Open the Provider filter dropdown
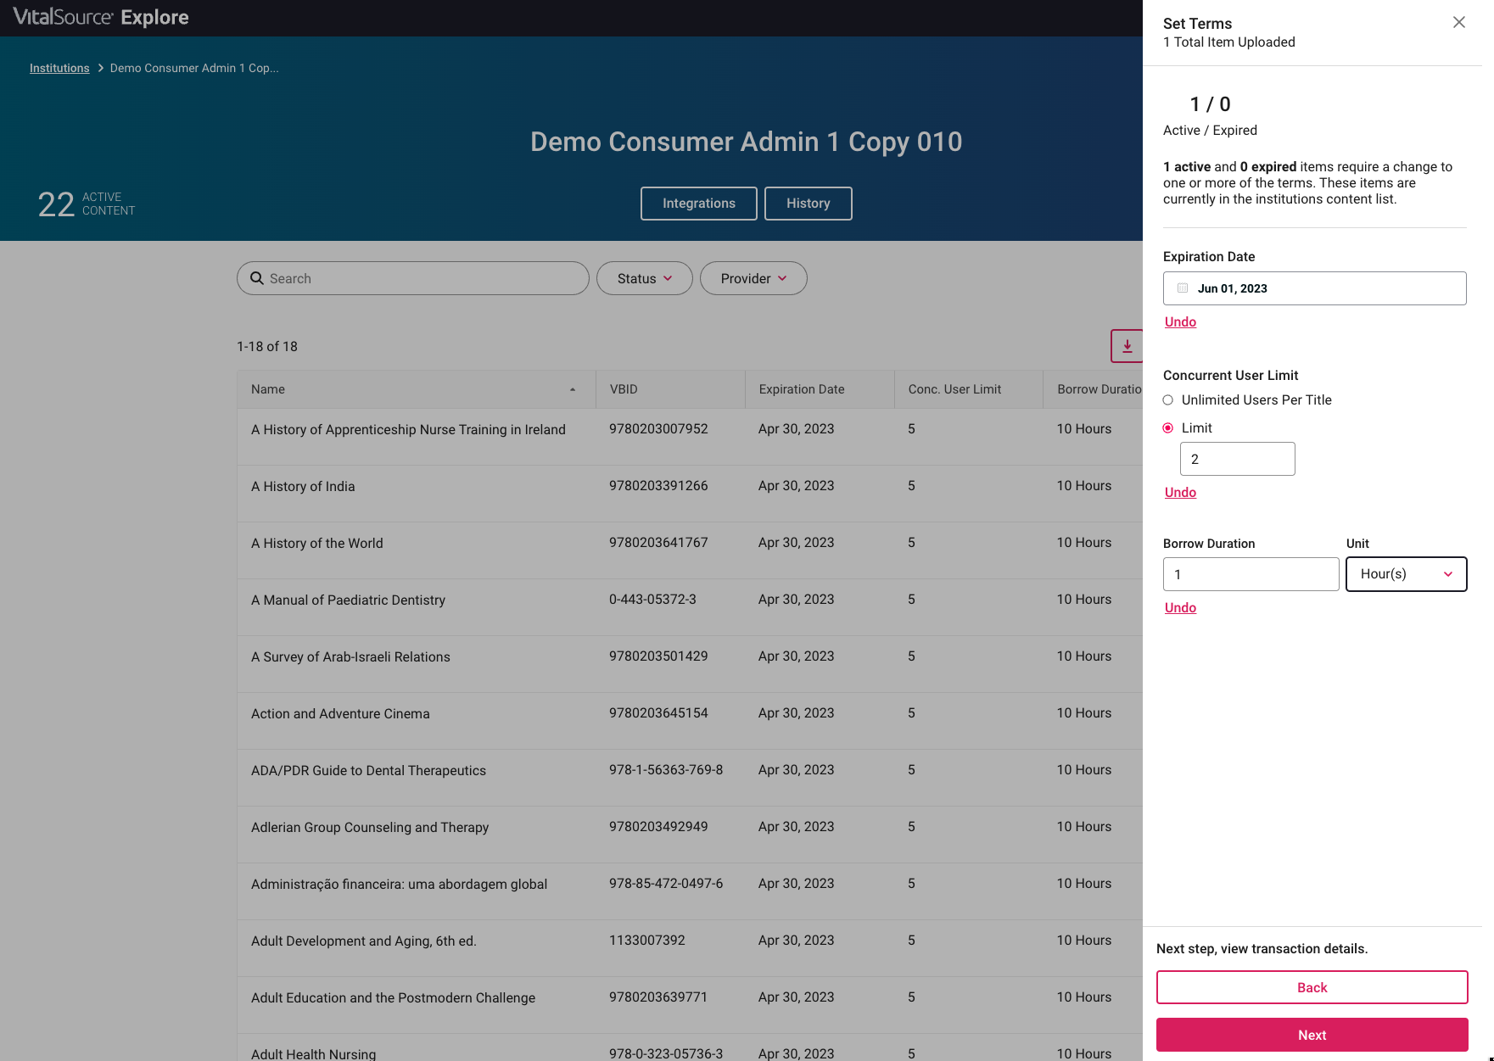Screen dimensions: 1494x1061 point(753,278)
